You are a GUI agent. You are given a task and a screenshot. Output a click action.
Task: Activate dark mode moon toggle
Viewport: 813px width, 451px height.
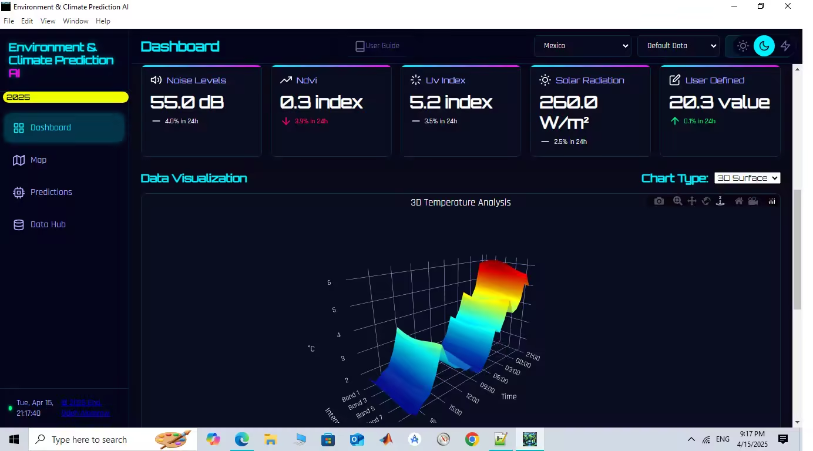[764, 46]
